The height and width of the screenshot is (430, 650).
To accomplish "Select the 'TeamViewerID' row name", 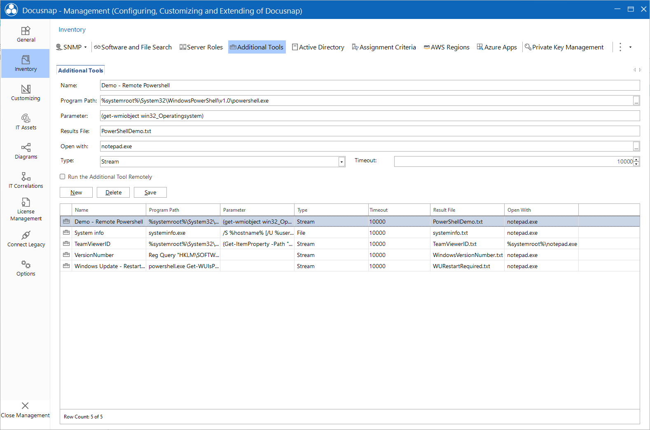I will (x=92, y=244).
